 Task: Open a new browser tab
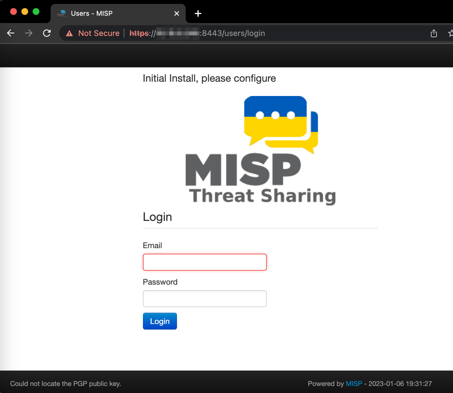point(198,13)
